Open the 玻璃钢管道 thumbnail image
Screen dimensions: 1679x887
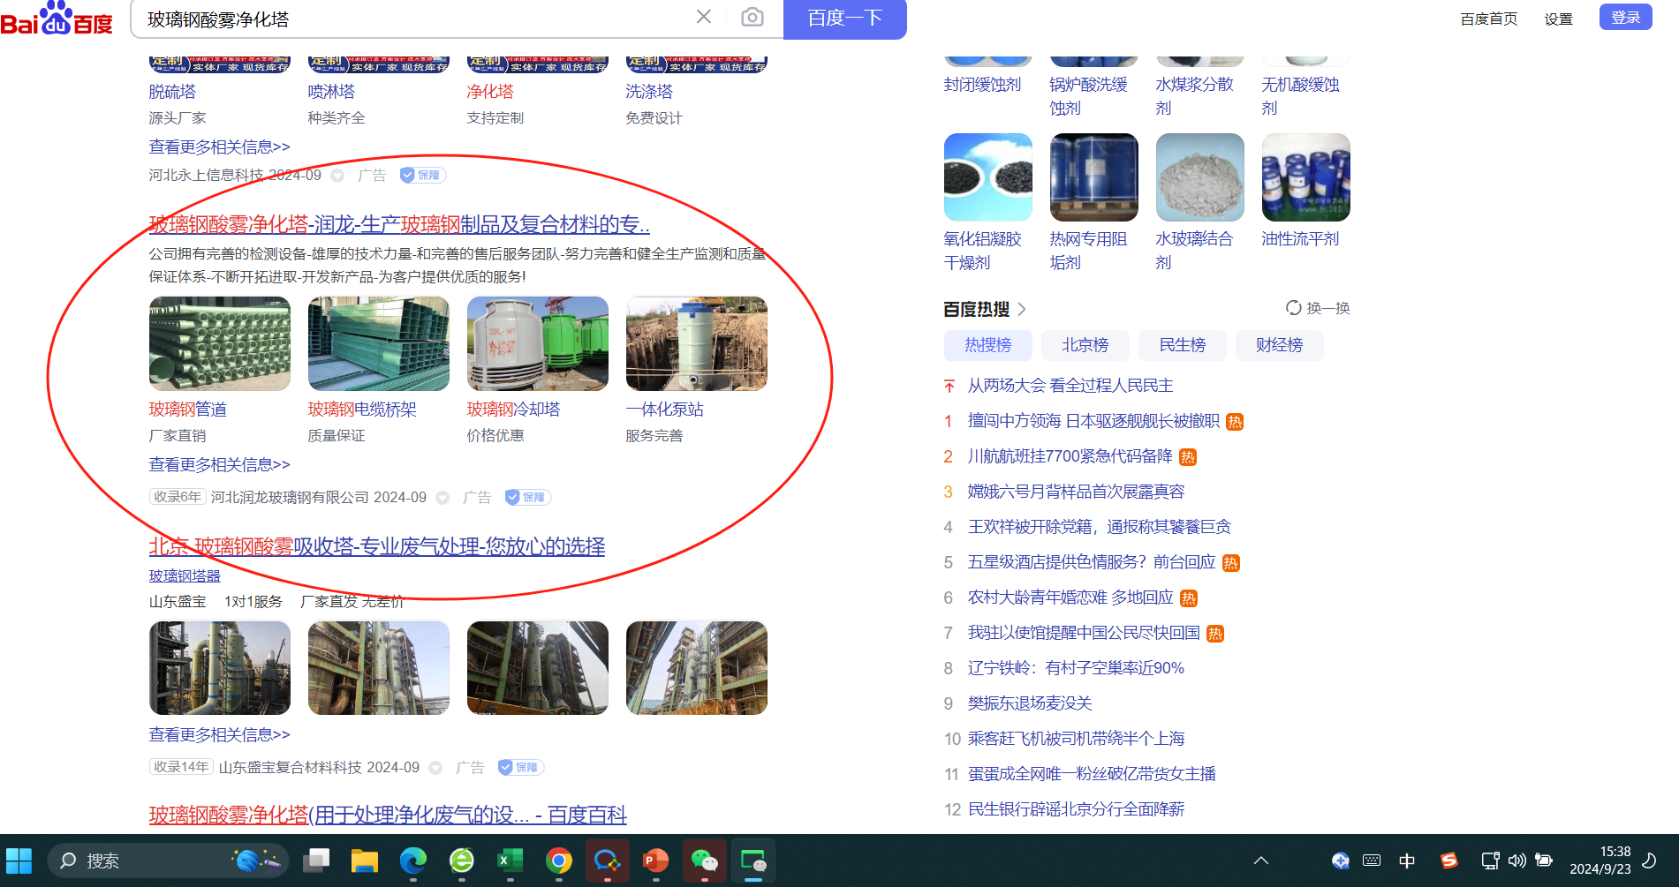pos(220,343)
